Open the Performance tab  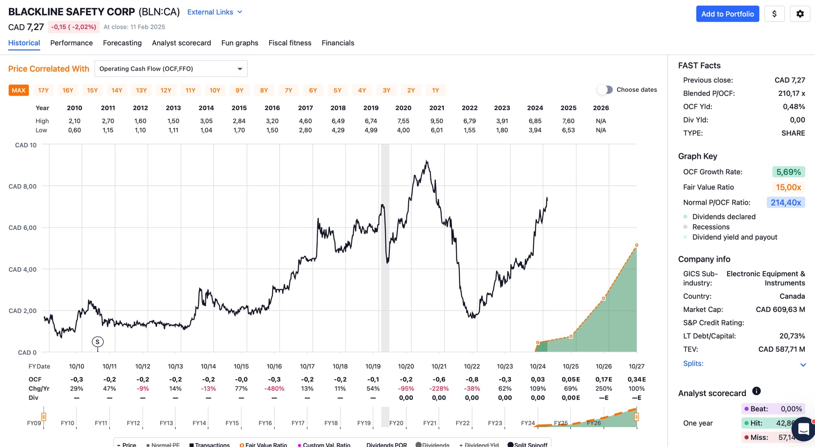pyautogui.click(x=71, y=43)
